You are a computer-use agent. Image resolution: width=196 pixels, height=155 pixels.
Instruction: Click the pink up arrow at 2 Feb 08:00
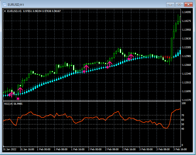(x=109, y=64)
